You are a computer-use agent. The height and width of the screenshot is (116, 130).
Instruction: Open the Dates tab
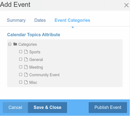click(40, 20)
